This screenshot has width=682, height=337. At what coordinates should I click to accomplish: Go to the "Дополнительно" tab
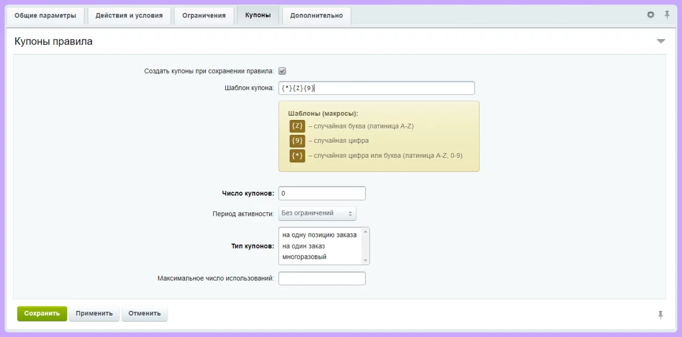click(316, 15)
